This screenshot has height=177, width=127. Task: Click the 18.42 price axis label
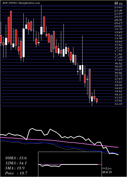[x=118, y=45]
